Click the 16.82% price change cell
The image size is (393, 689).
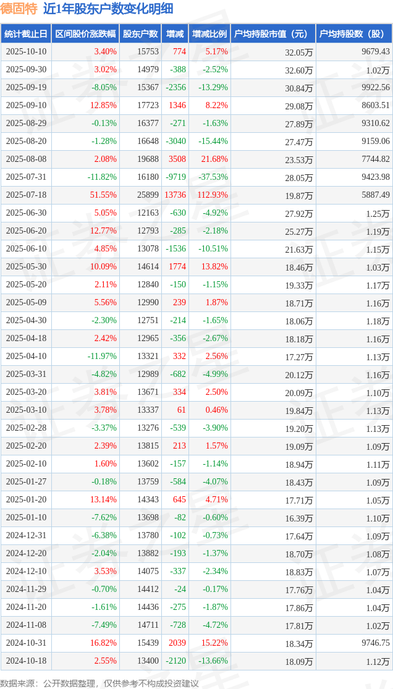[103, 643]
